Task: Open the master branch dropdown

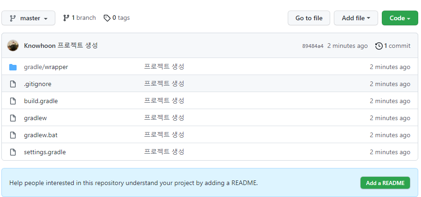Action: coord(28,18)
